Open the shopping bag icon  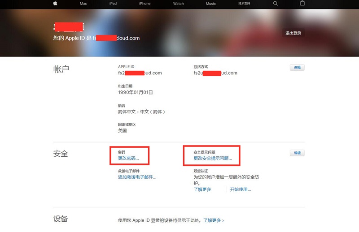coord(302,3)
